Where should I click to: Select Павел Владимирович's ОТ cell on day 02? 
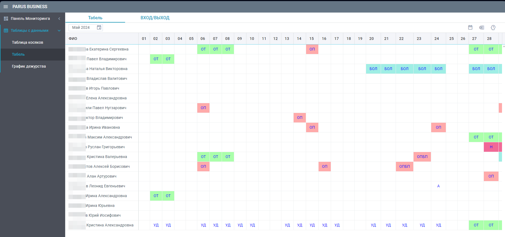pyautogui.click(x=156, y=59)
